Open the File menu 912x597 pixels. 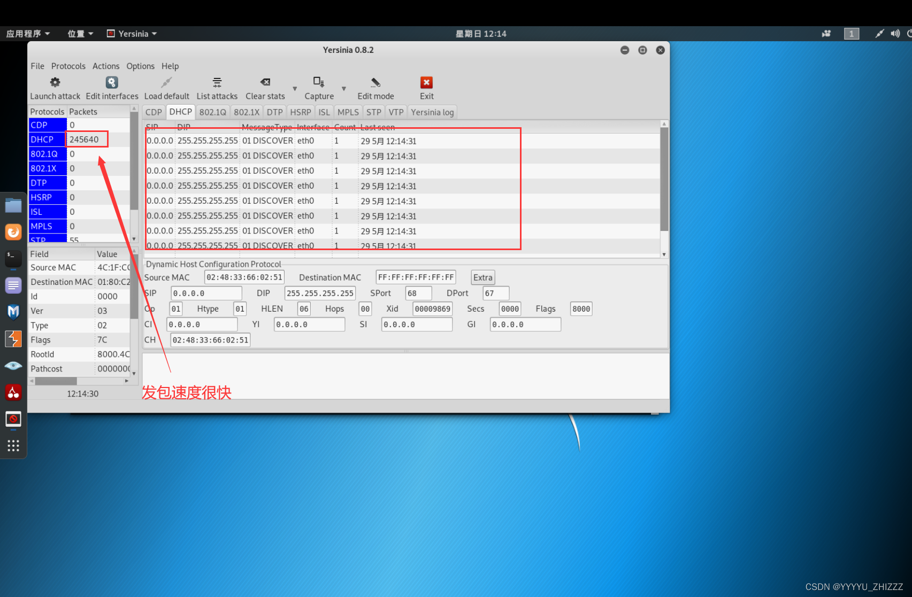point(37,66)
